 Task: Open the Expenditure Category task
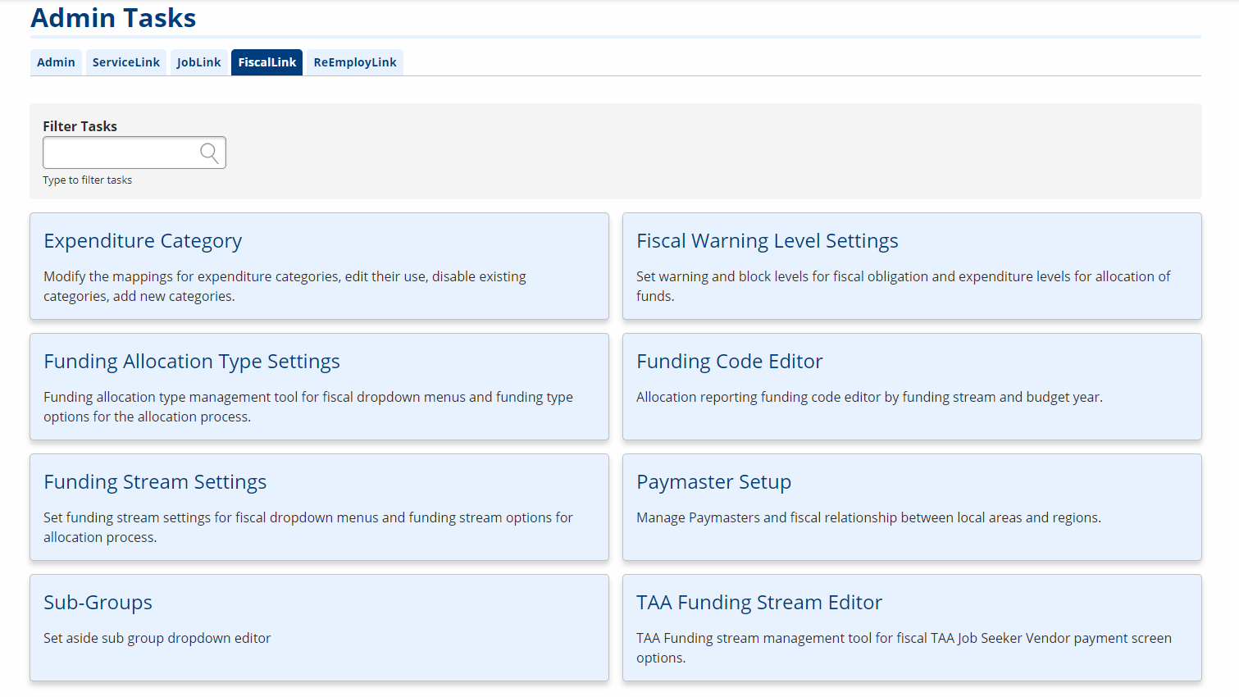[319, 266]
